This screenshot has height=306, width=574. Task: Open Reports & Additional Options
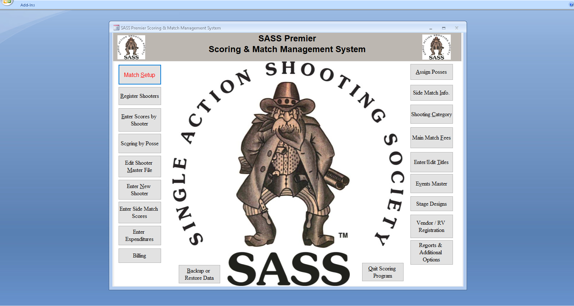point(431,252)
